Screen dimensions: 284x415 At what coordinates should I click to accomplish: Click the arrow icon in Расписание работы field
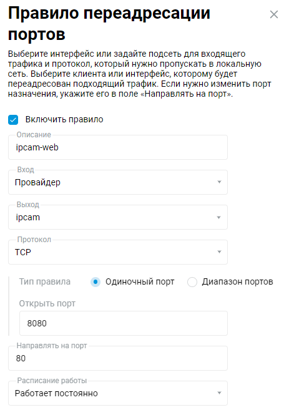219,393
